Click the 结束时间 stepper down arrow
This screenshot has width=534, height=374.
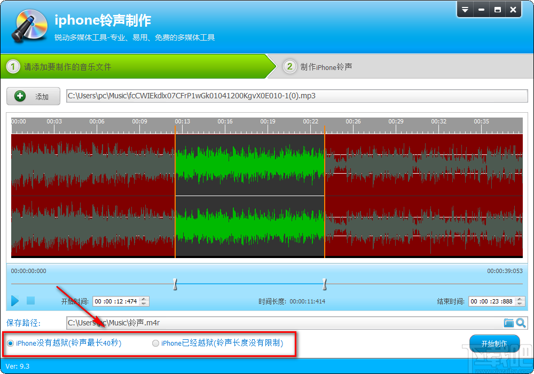click(519, 303)
